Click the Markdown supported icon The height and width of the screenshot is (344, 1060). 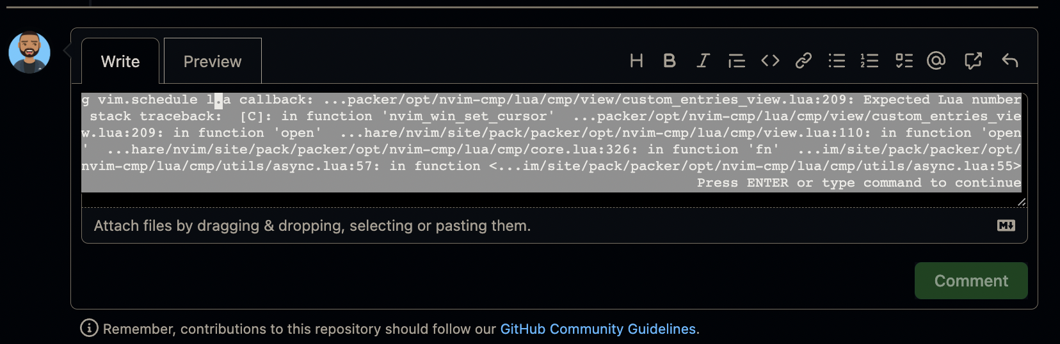(1006, 226)
